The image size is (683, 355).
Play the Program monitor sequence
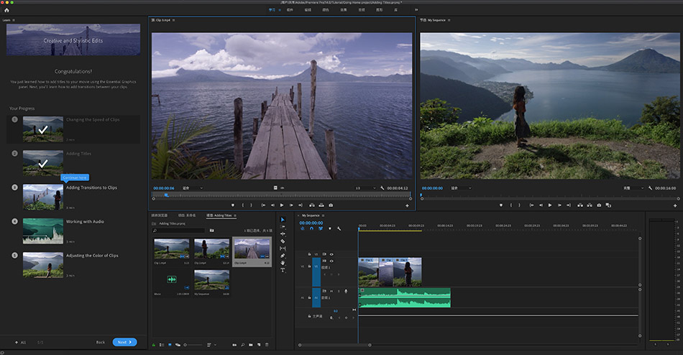pyautogui.click(x=550, y=205)
